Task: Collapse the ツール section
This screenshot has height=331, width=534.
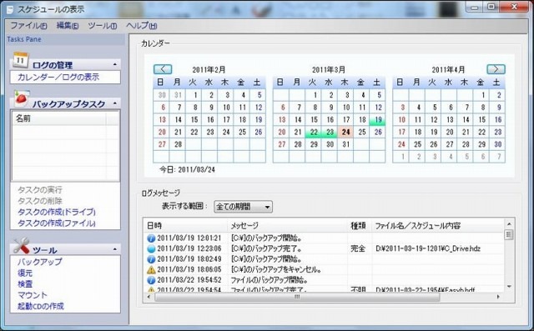Action: tap(115, 249)
